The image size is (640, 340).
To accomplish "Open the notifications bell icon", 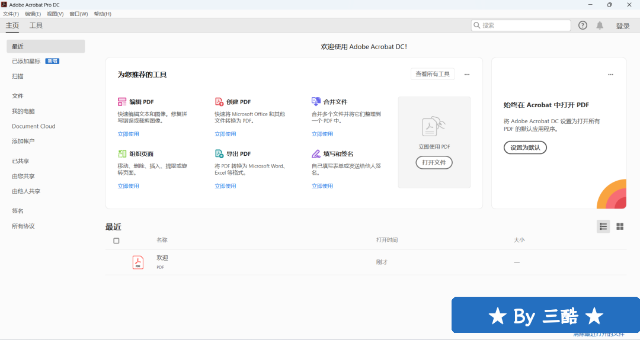I will (x=600, y=25).
